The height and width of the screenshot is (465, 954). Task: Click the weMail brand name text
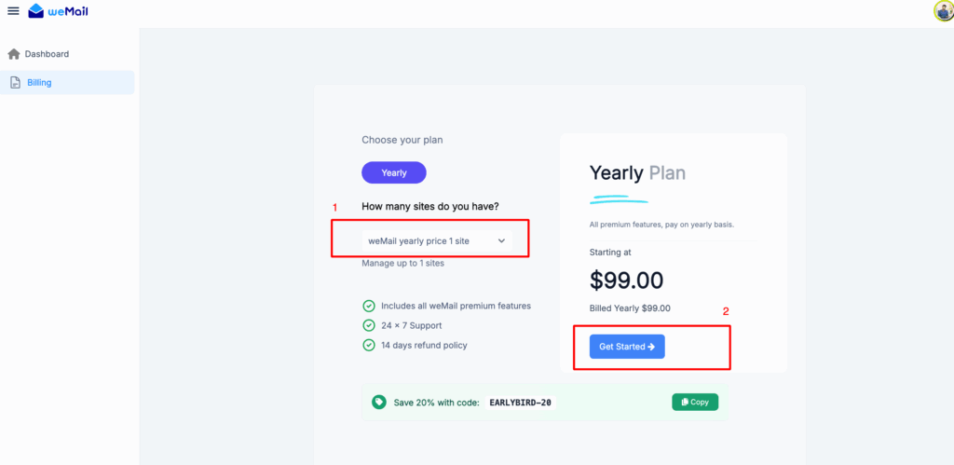[70, 11]
